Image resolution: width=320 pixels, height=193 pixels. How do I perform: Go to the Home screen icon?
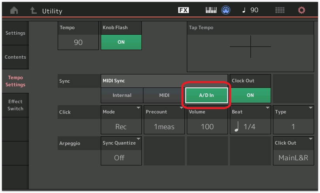(14, 11)
